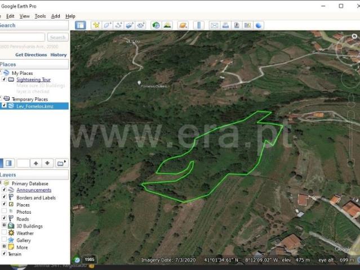Open the Tools menu
This screenshot has width=360, height=270.
pos(40,16)
